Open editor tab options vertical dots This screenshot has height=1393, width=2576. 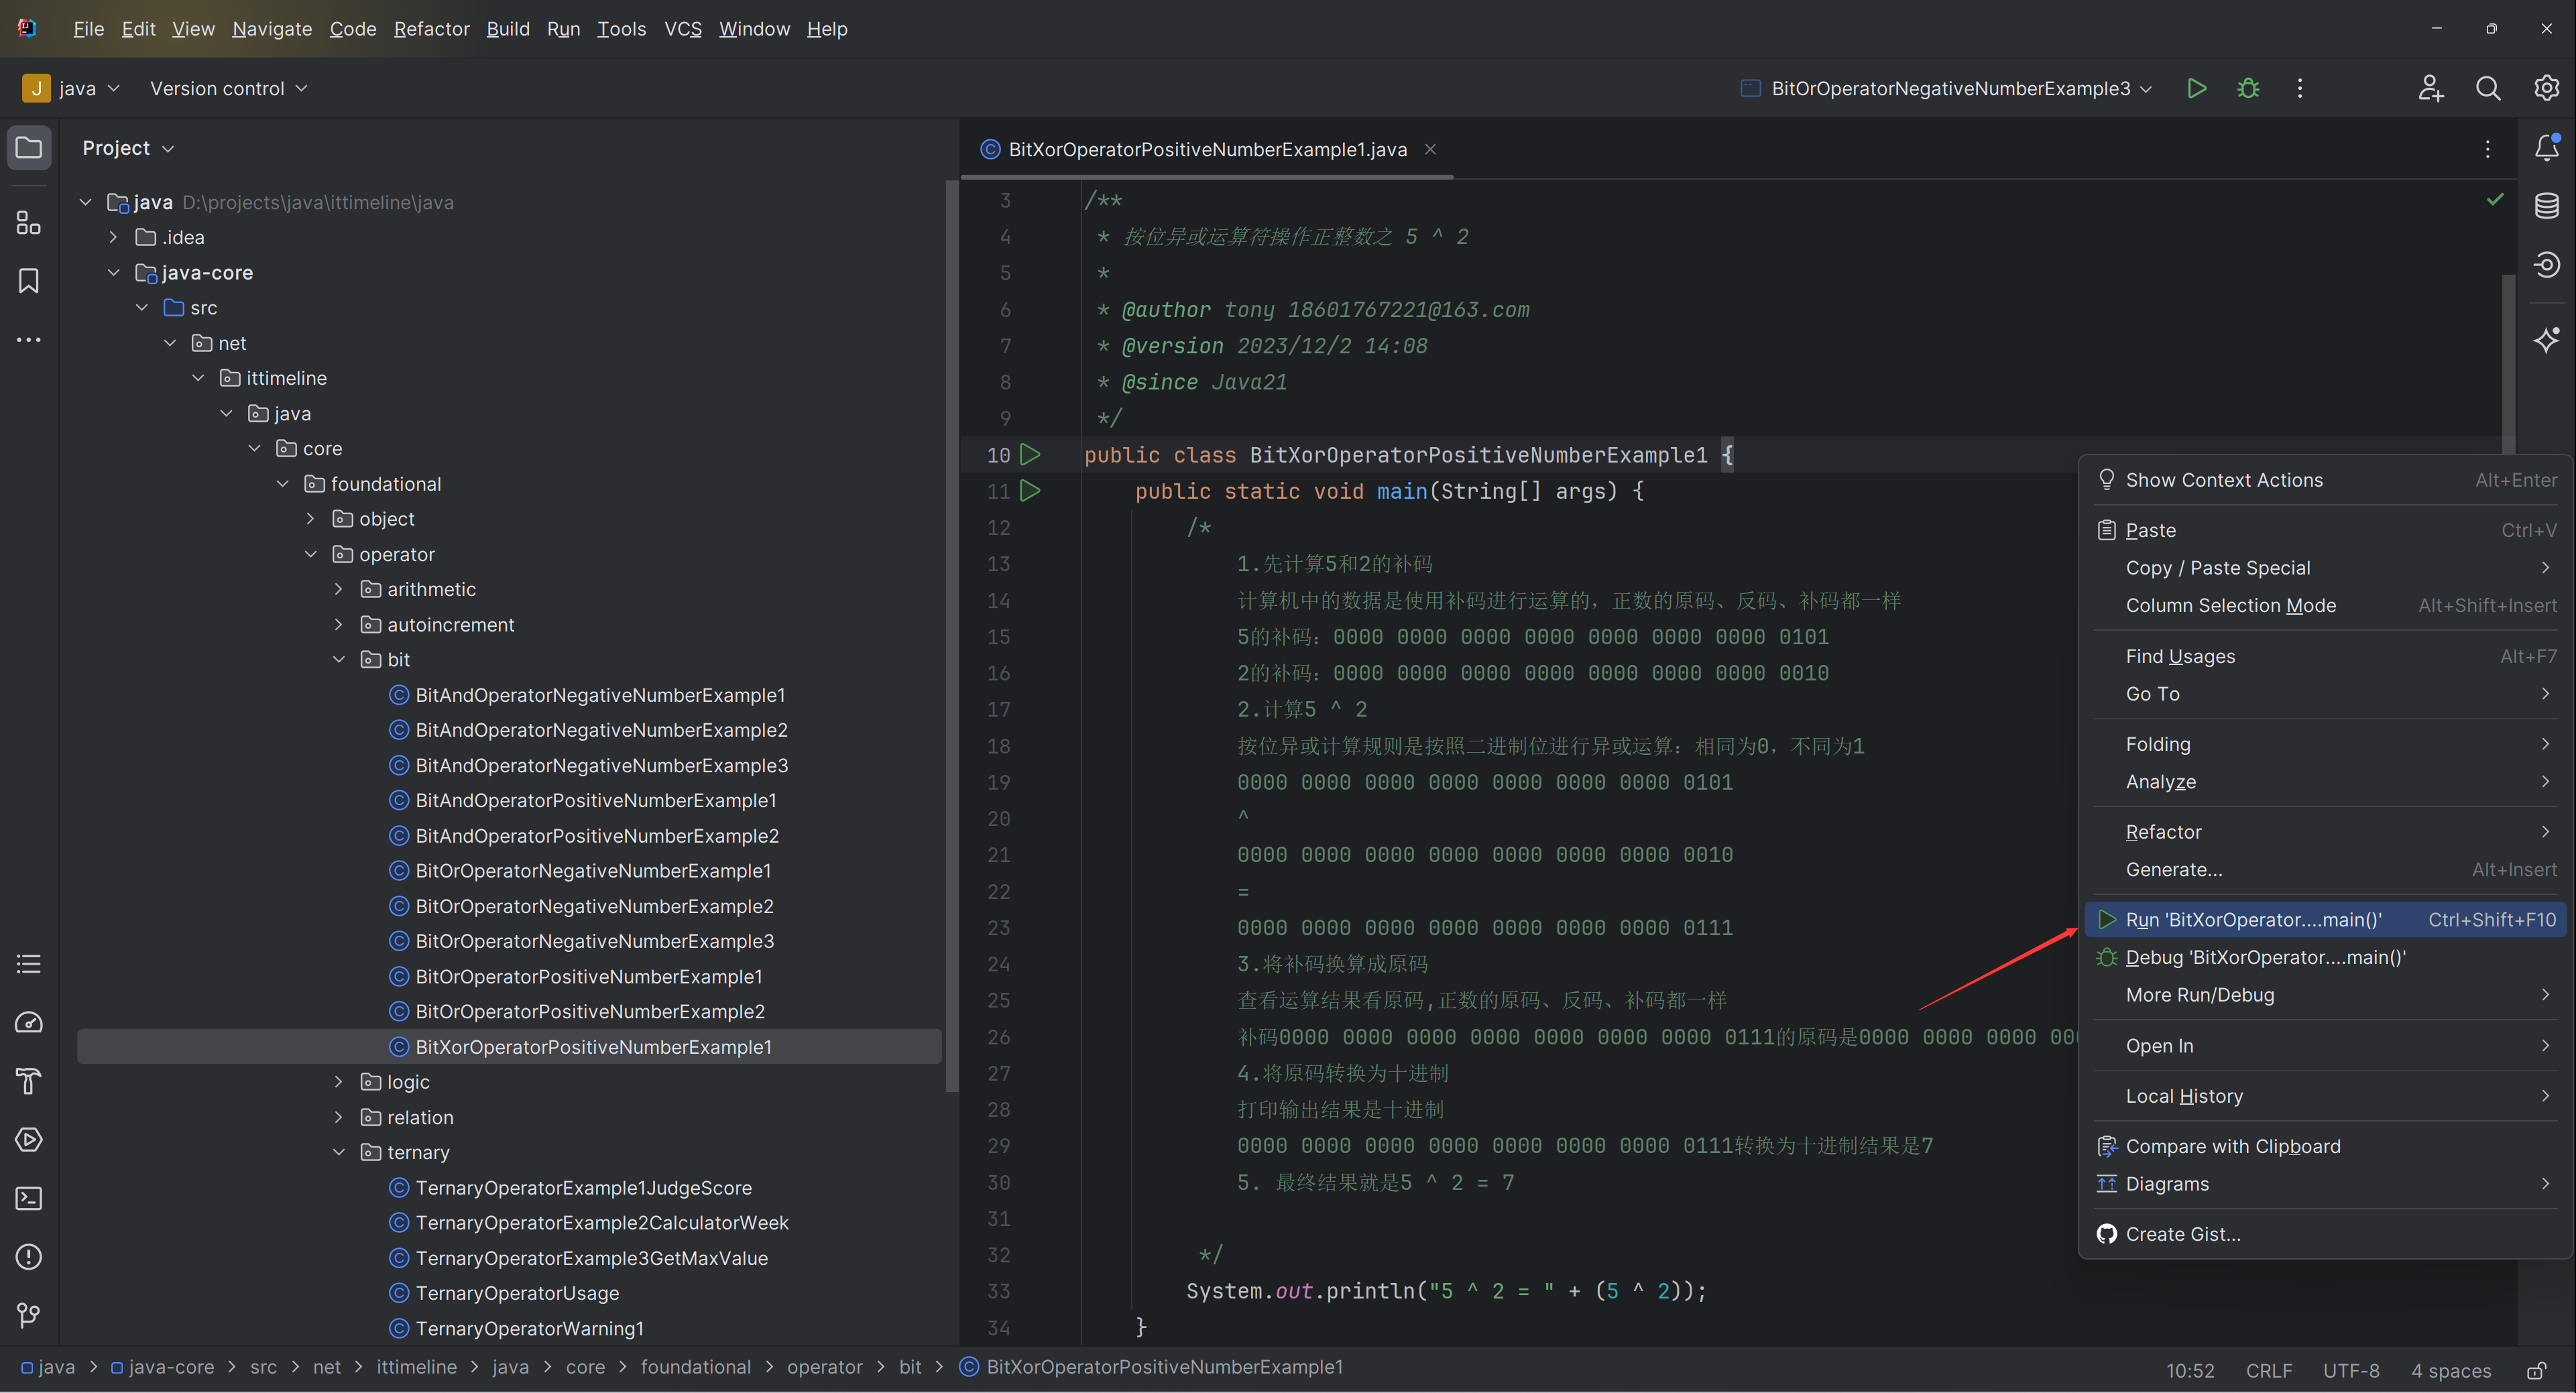pos(2487,149)
